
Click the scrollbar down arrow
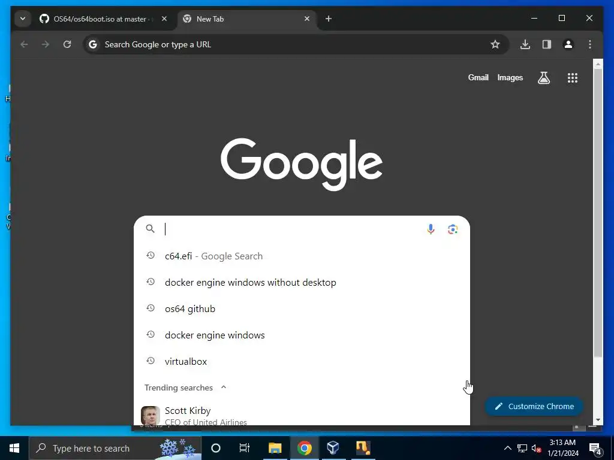click(598, 420)
